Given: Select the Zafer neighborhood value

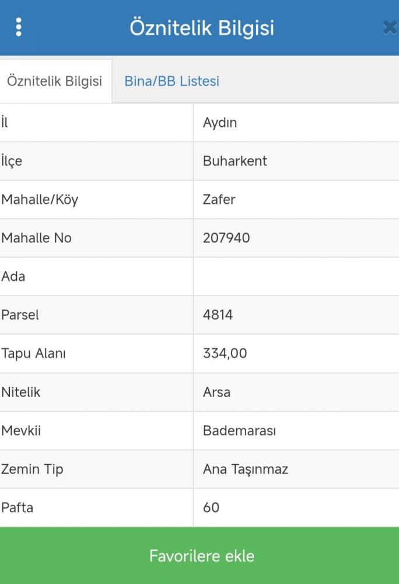Looking at the screenshot, I should 219,199.
